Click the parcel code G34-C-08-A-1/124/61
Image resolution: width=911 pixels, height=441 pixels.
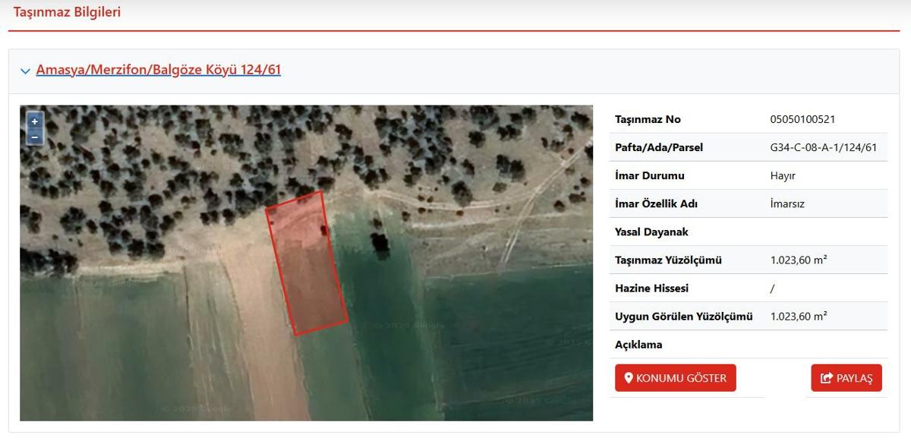point(823,147)
